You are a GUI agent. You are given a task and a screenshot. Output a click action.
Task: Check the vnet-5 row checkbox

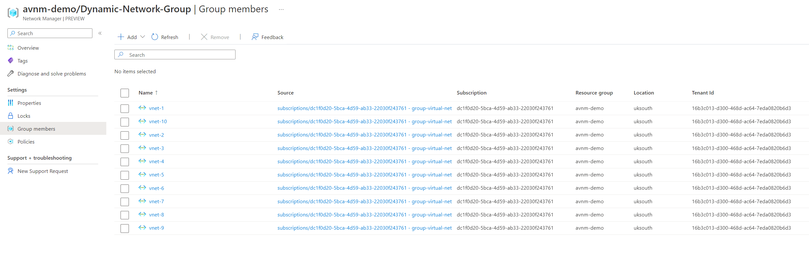[x=125, y=175]
